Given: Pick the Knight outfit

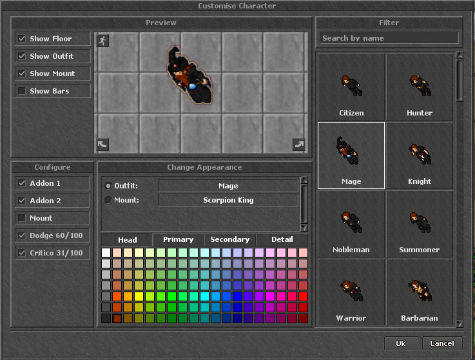Looking at the screenshot, I should [420, 155].
